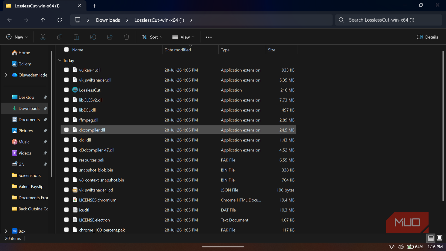Image resolution: width=446 pixels, height=251 pixels.
Task: Check the box for vulkan-1.dll
Action: point(66,70)
